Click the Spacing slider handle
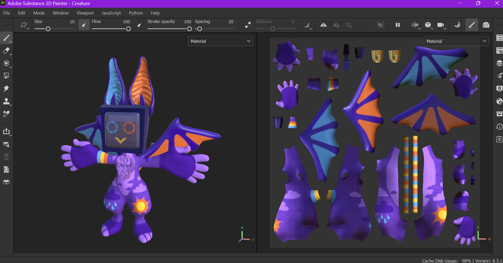This screenshot has height=263, width=503. pyautogui.click(x=199, y=29)
